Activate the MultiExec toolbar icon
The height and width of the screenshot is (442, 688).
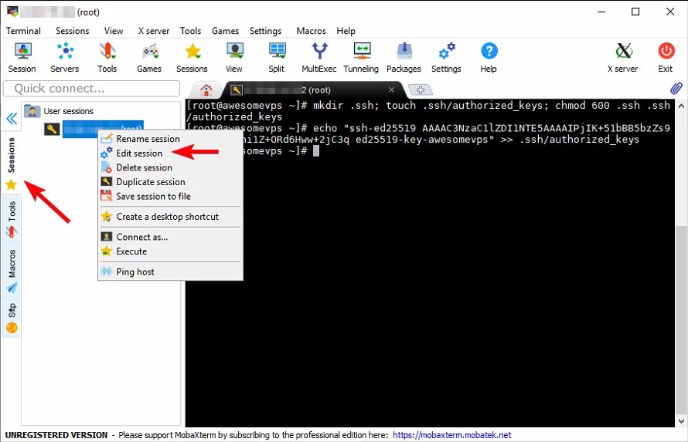click(x=319, y=57)
